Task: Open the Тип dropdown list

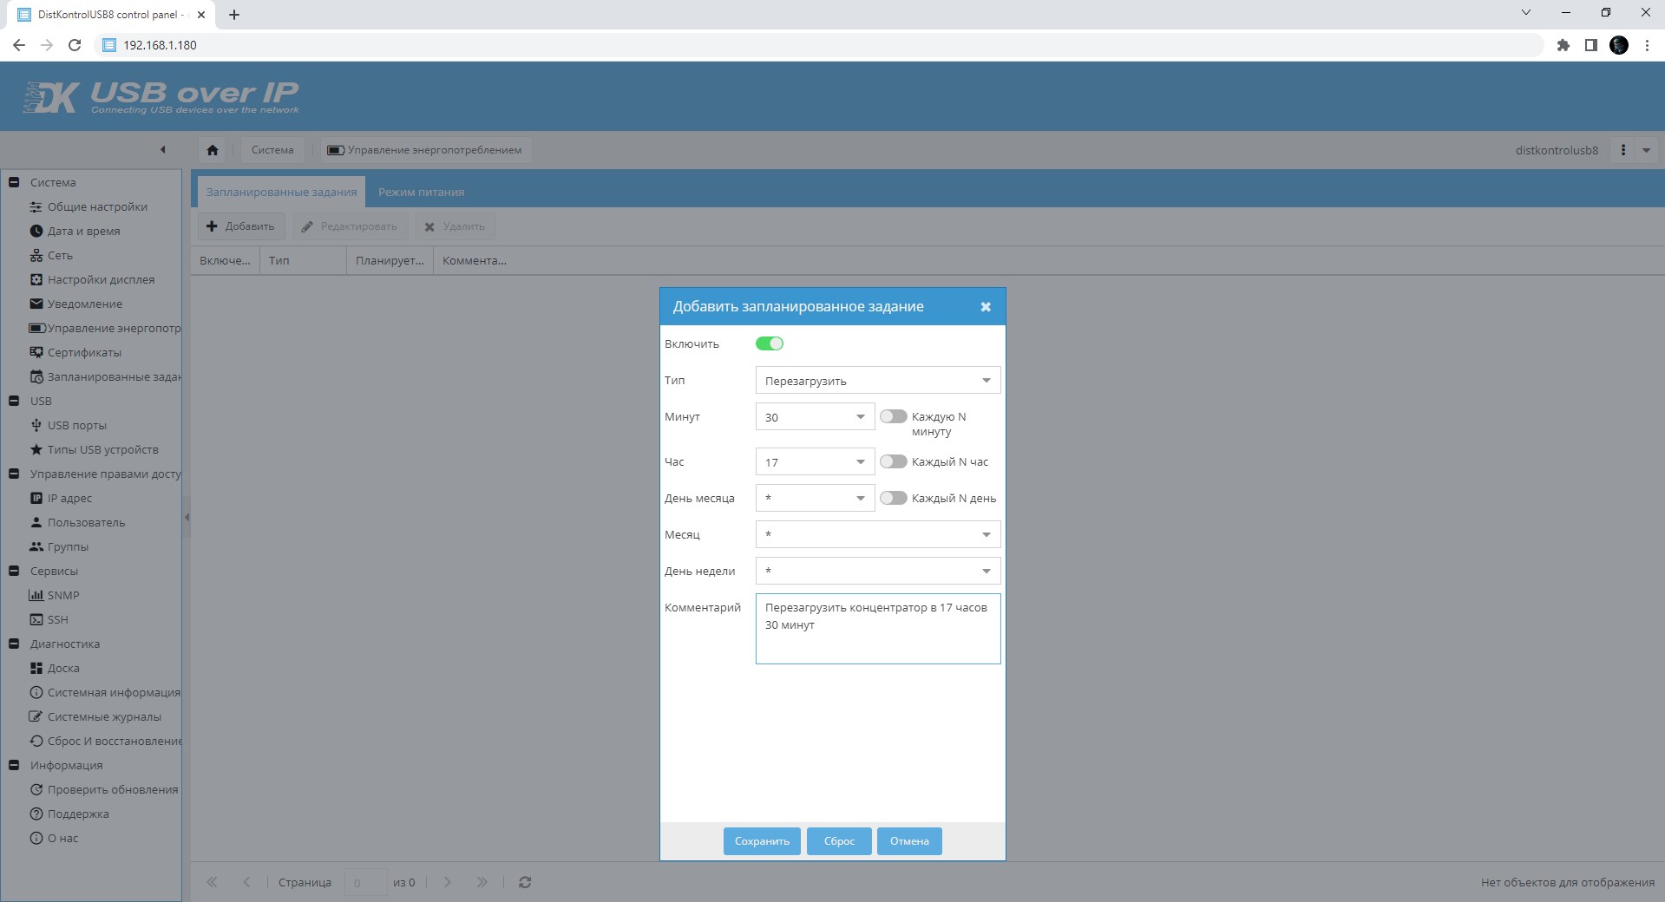Action: coord(878,381)
